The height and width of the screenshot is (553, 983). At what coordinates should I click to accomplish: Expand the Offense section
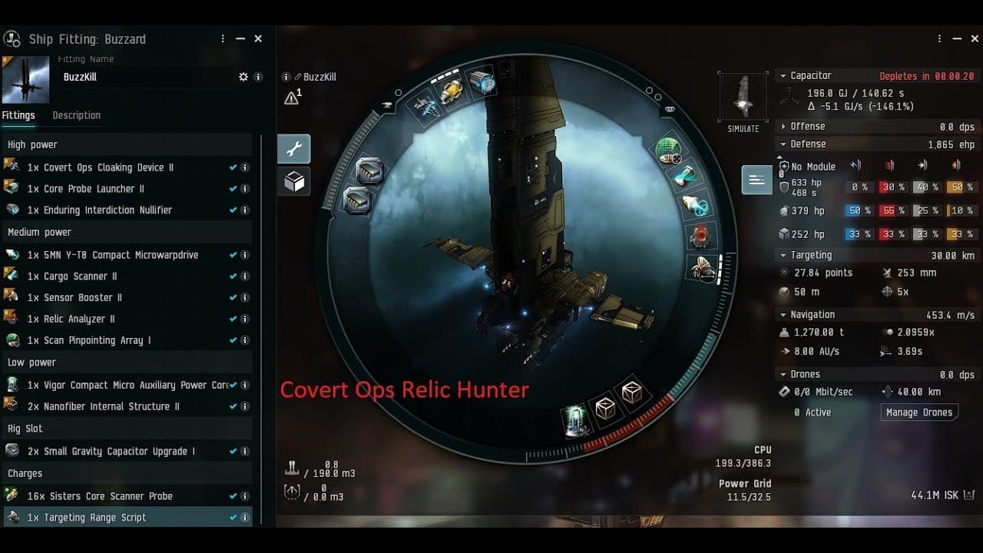coord(783,127)
